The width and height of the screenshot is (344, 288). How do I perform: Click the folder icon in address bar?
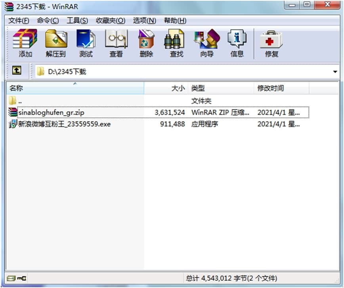click(40, 72)
